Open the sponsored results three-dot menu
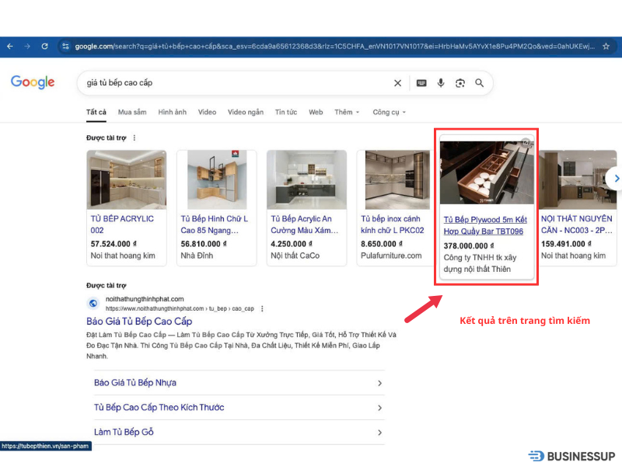The image size is (622, 466). [x=132, y=137]
